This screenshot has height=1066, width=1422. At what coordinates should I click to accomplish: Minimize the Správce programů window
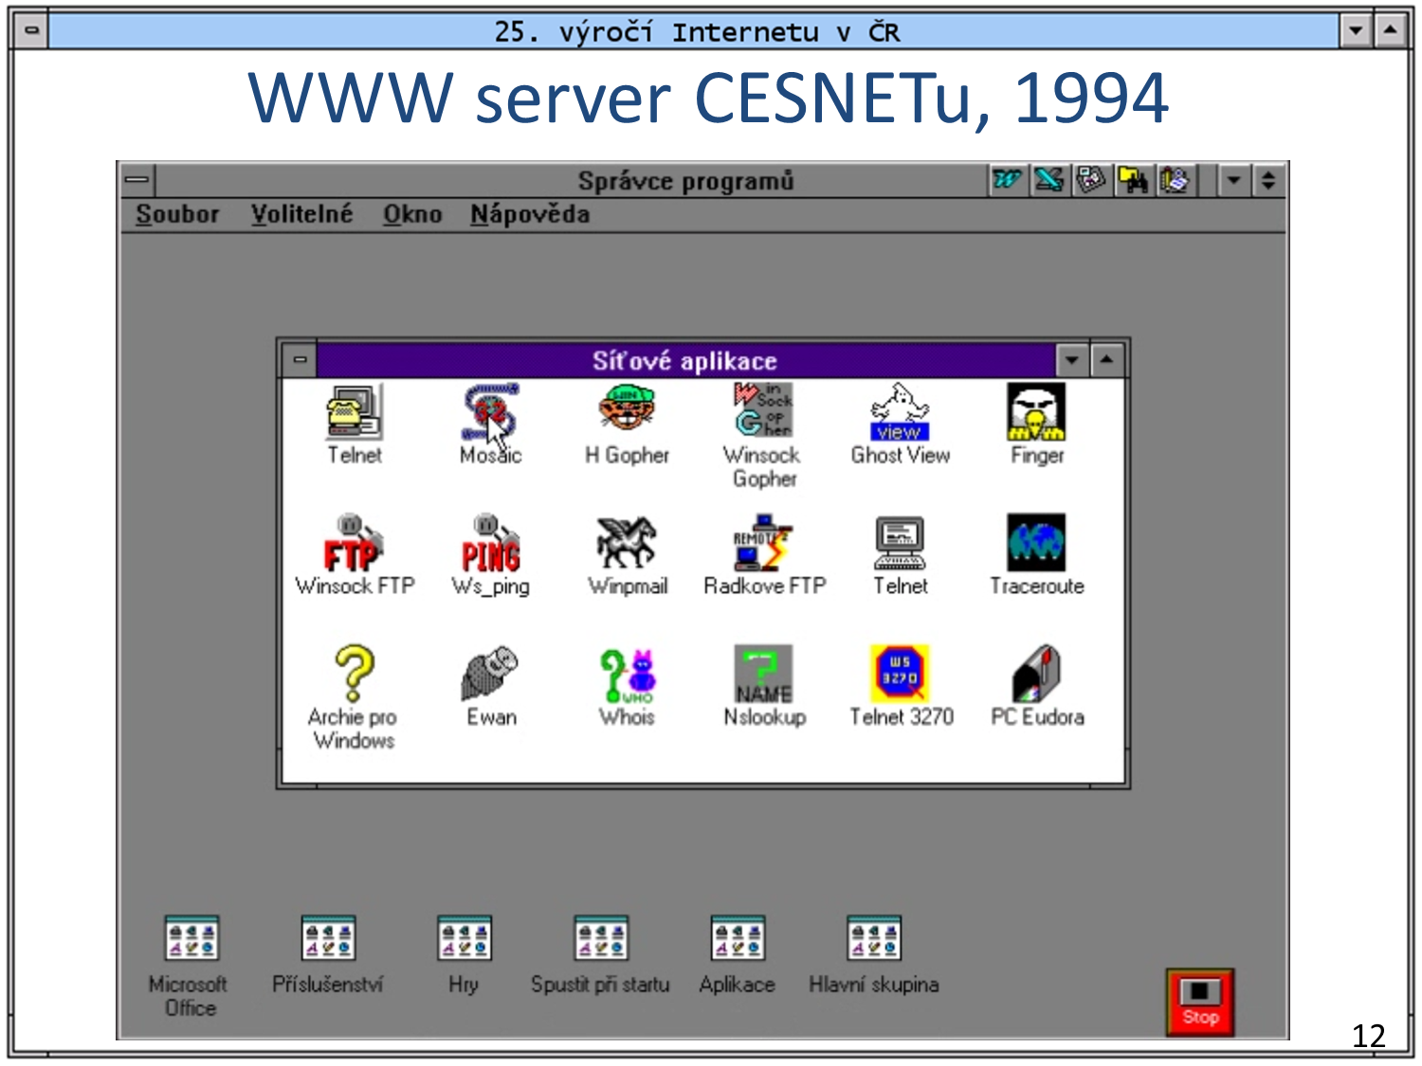click(1233, 179)
